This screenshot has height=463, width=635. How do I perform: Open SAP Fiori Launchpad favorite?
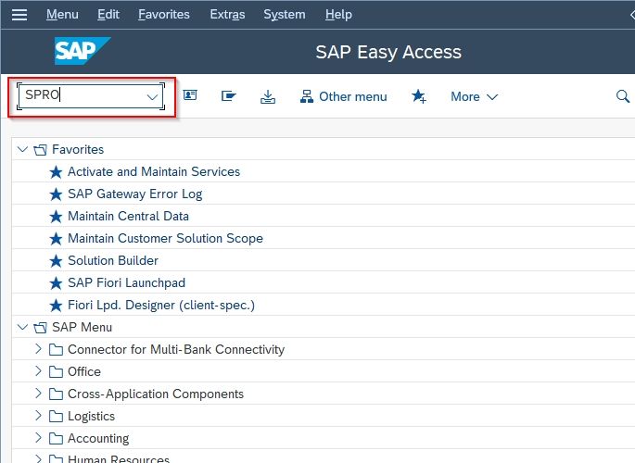tap(126, 282)
